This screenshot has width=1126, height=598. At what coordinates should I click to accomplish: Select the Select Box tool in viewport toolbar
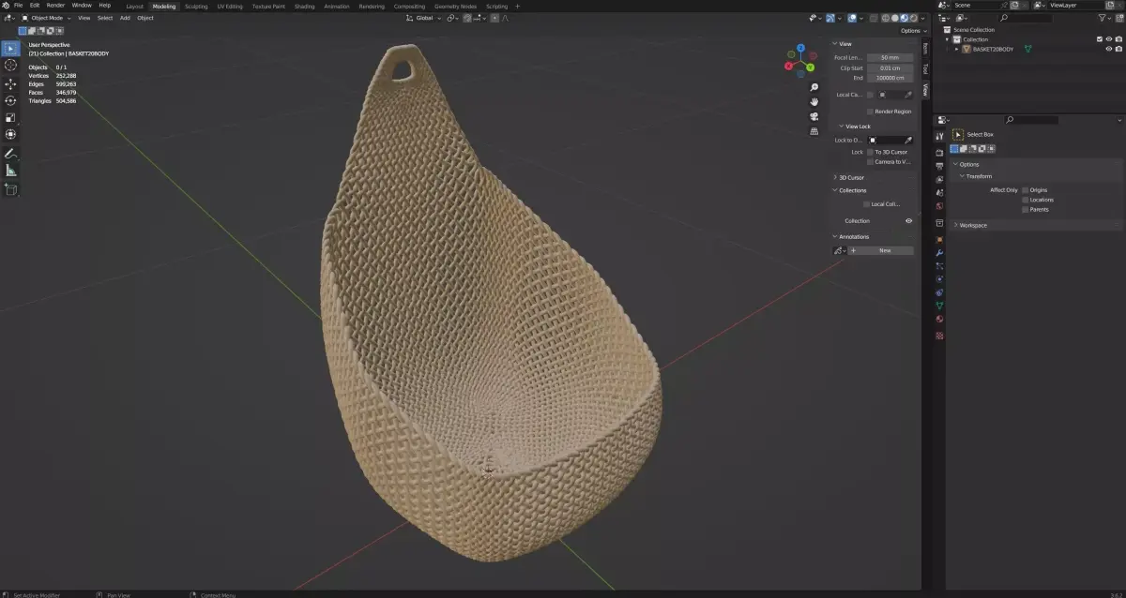[x=10, y=49]
